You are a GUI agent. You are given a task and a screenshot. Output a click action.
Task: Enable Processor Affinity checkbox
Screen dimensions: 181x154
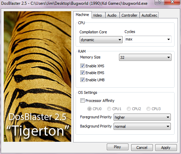point(82,101)
